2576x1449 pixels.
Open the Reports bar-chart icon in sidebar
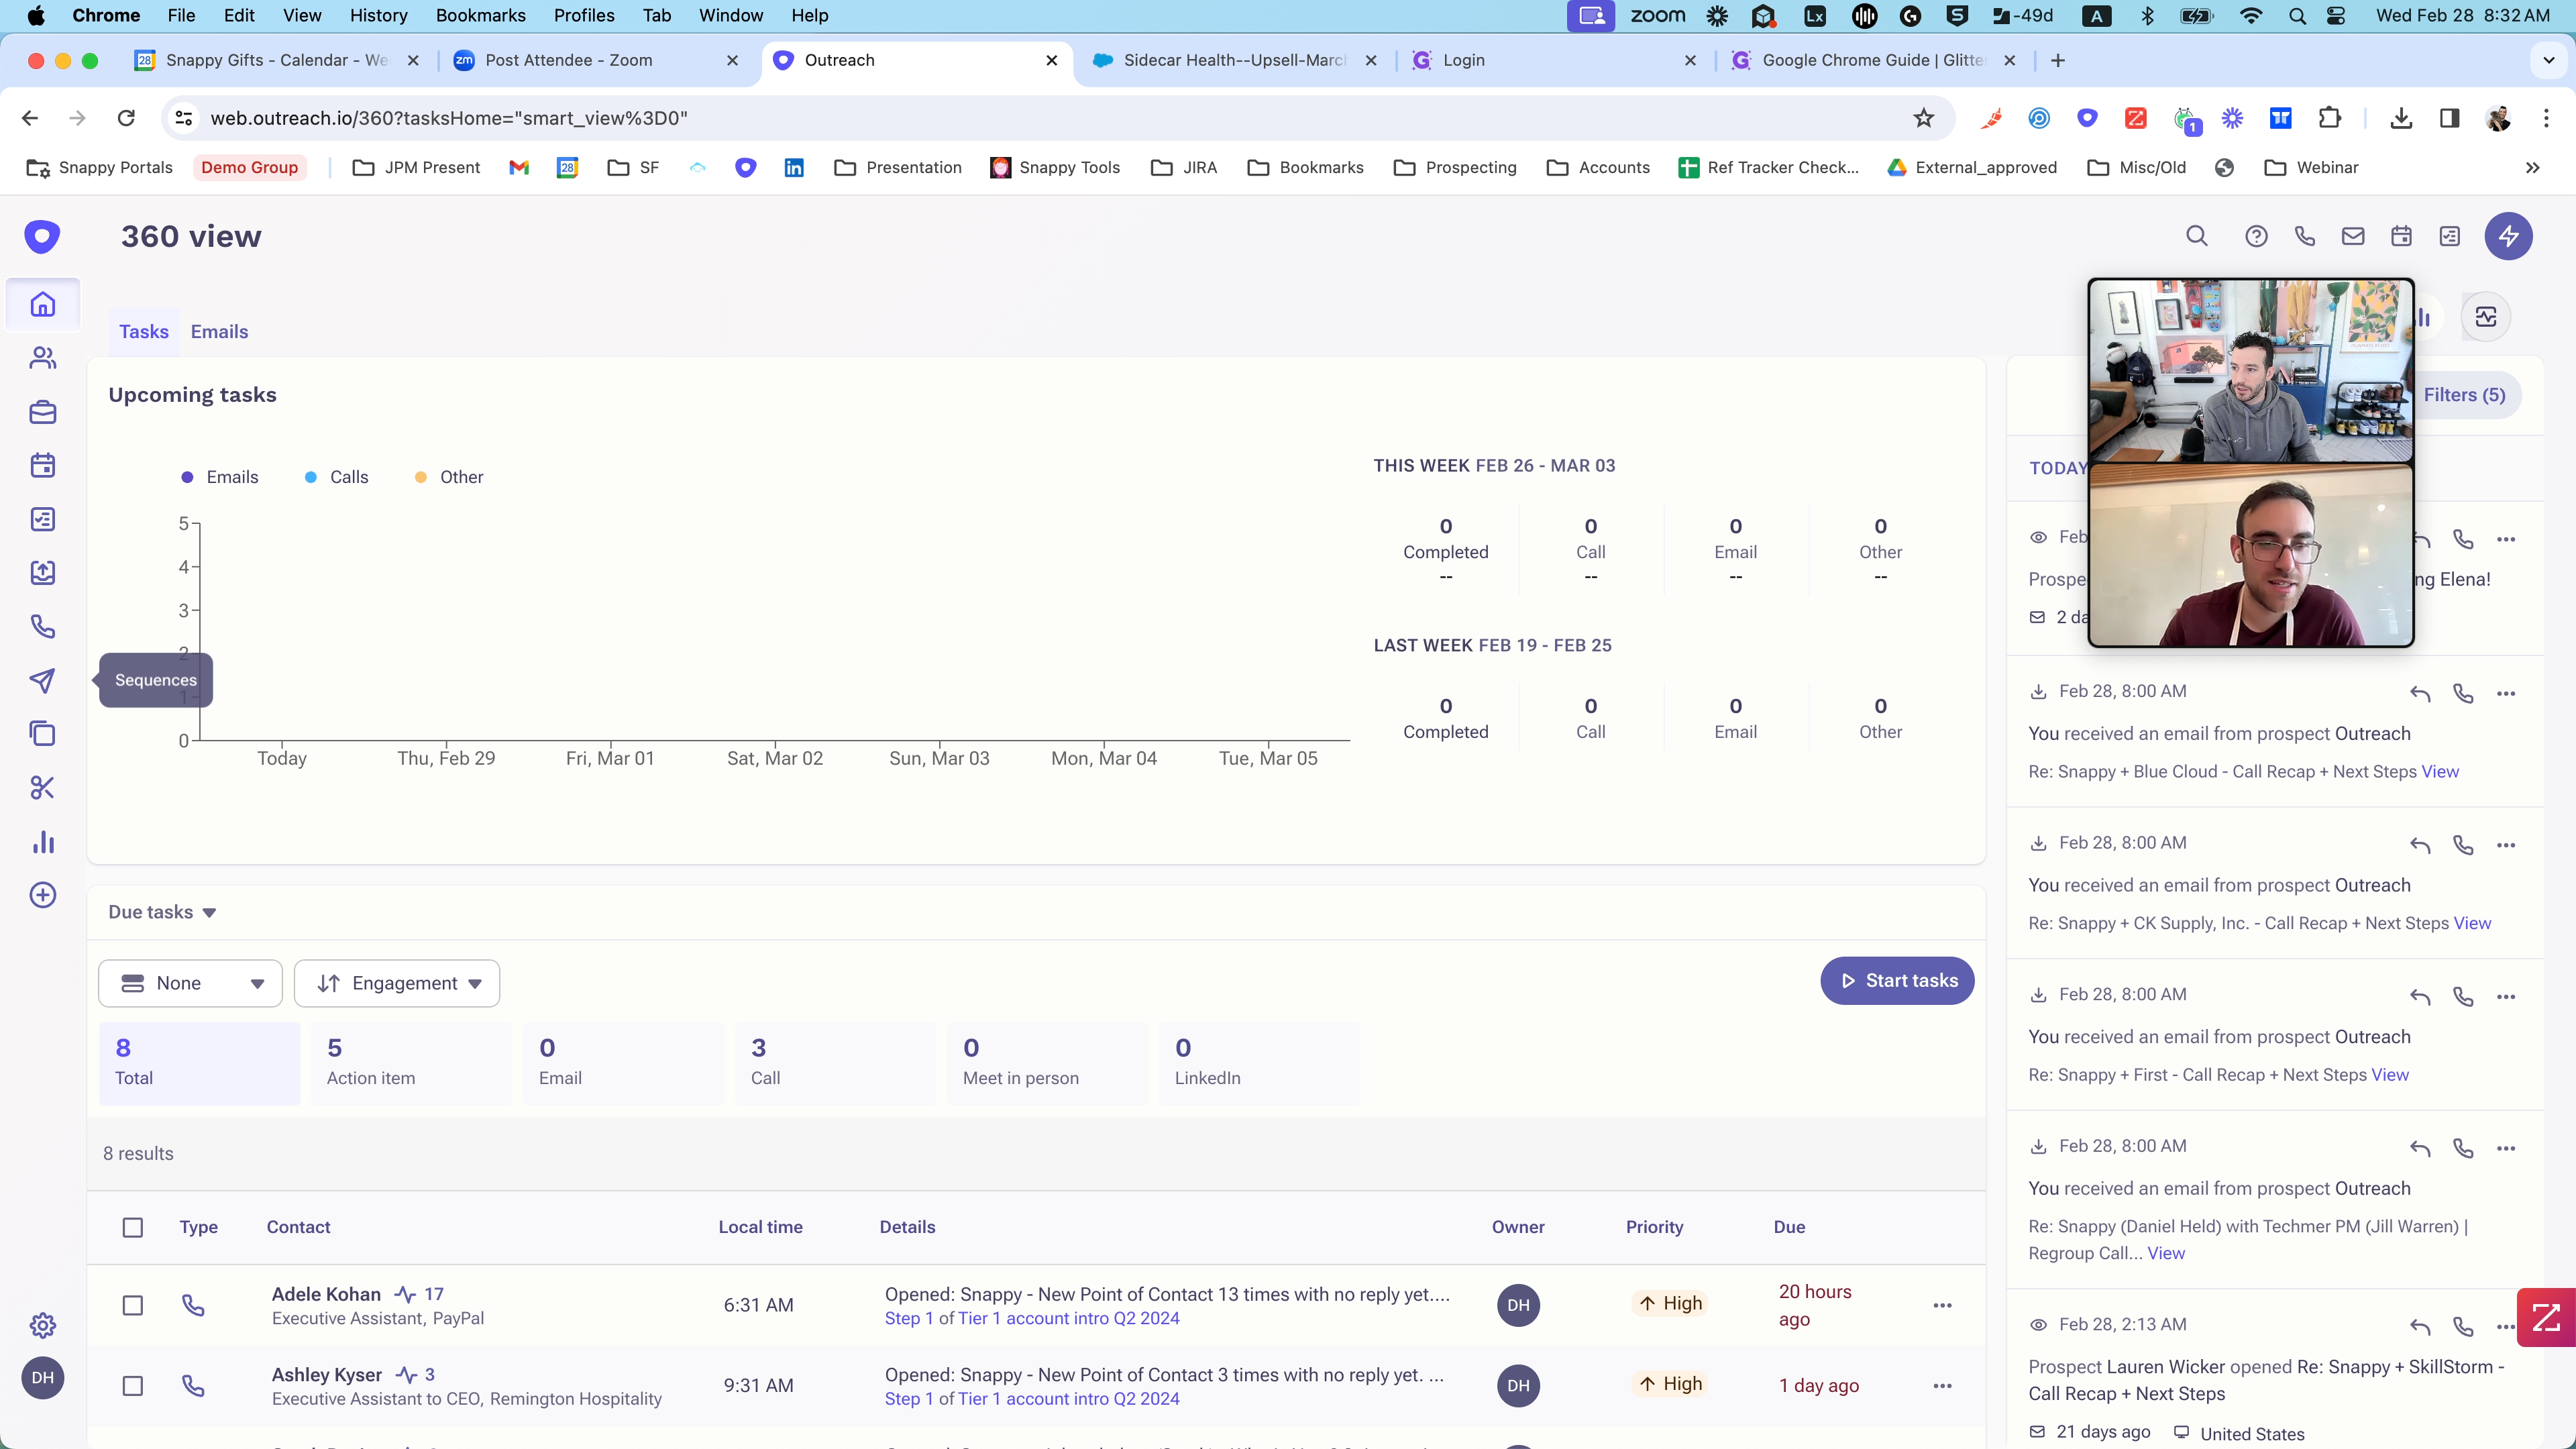click(42, 842)
